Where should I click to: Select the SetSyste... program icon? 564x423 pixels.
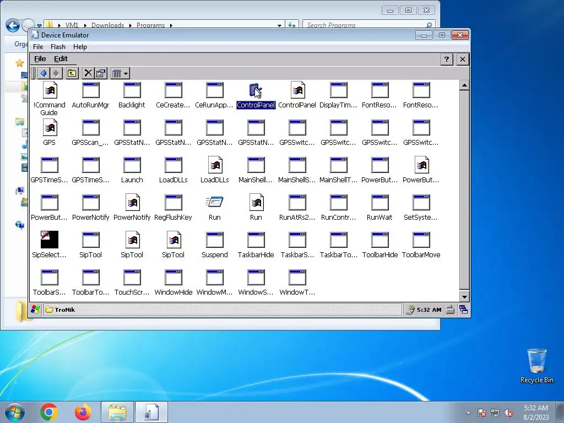click(421, 203)
